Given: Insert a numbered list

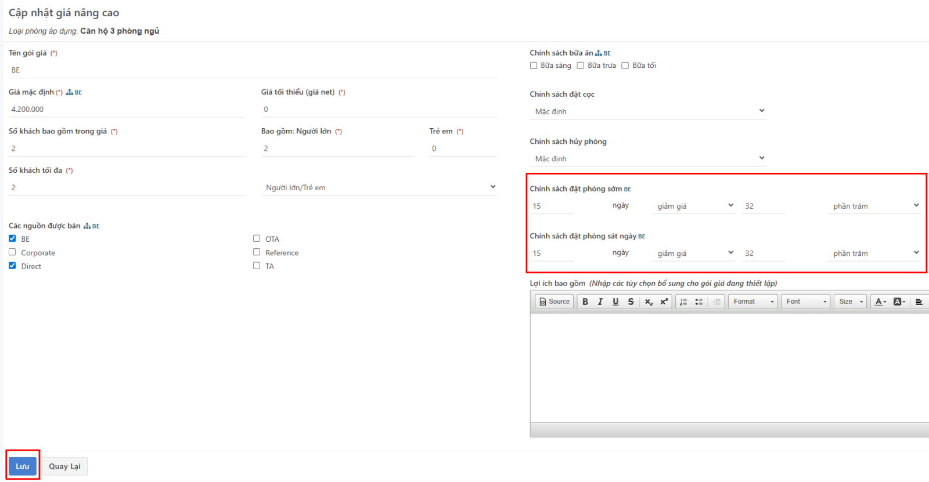Looking at the screenshot, I should pos(683,302).
